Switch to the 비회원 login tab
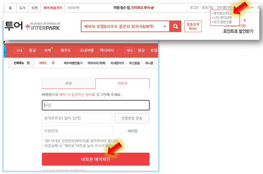Viewport: 263px width, 174px height. pyautogui.click(x=122, y=83)
